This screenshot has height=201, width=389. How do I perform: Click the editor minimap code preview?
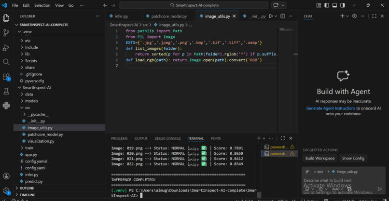pyautogui.click(x=286, y=29)
